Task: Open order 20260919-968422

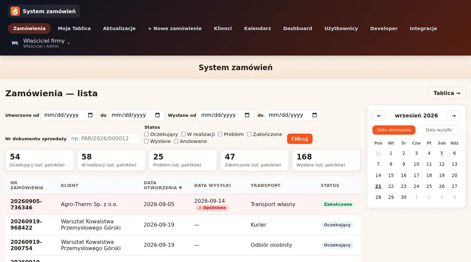Action: 27,225
